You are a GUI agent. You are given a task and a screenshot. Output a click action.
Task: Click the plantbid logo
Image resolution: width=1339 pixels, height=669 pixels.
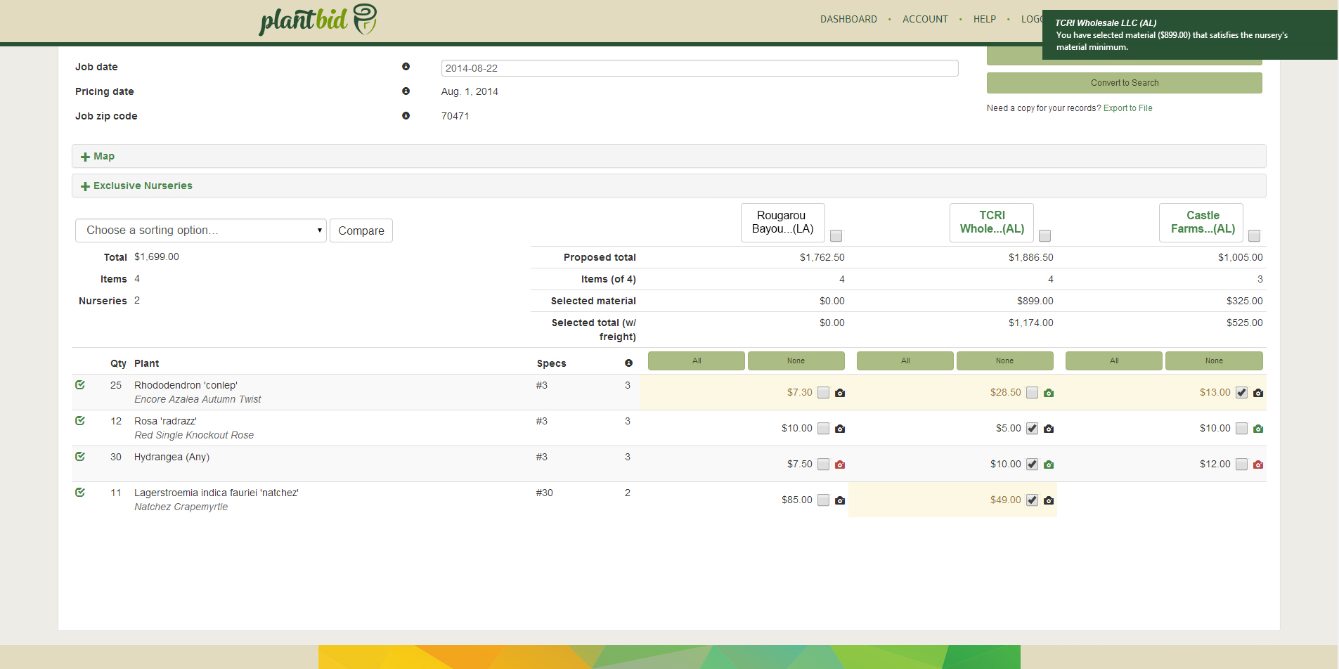(x=318, y=20)
